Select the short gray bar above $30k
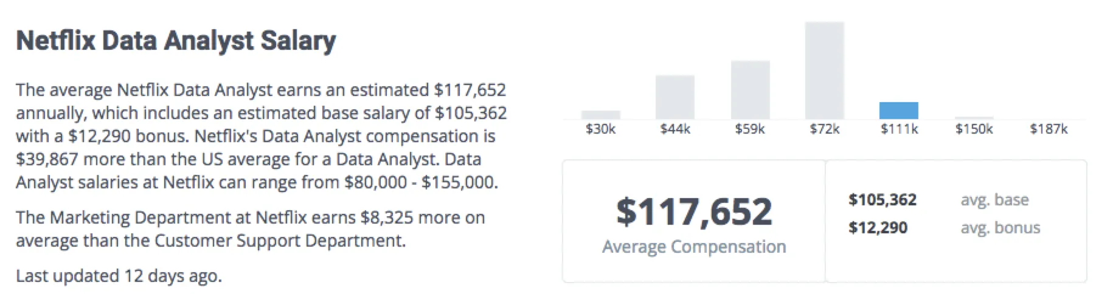Viewport: 1113px width, 305px height. [600, 115]
